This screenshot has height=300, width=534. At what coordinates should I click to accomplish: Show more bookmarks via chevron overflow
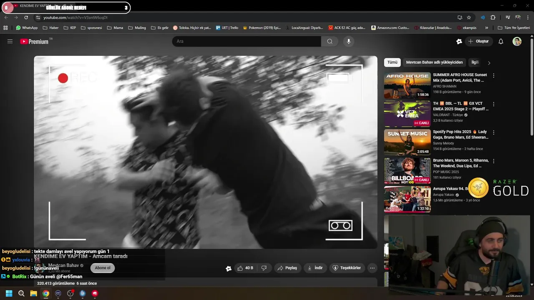point(486,28)
